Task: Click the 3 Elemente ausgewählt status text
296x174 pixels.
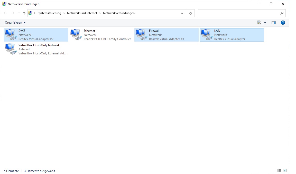Action: (40, 171)
